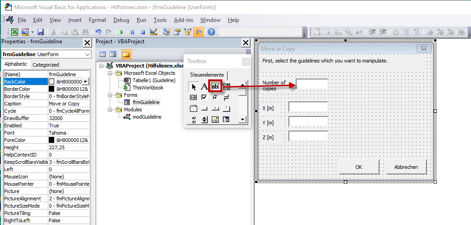Screen dimensions: 471x225
Task: Click the Toggle Folders icon in Project pane
Action: (x=126, y=54)
